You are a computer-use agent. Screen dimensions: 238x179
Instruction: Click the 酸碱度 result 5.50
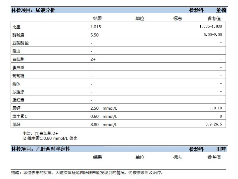94,35
